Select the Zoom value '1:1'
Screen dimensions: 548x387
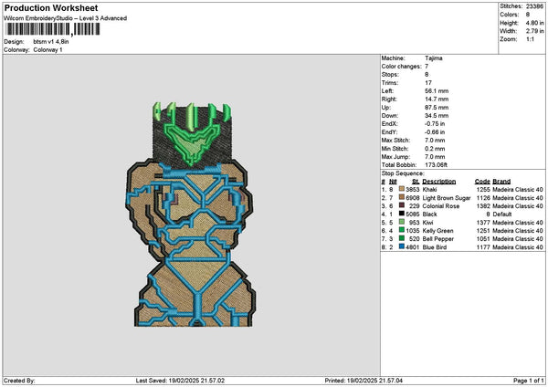pyautogui.click(x=530, y=39)
